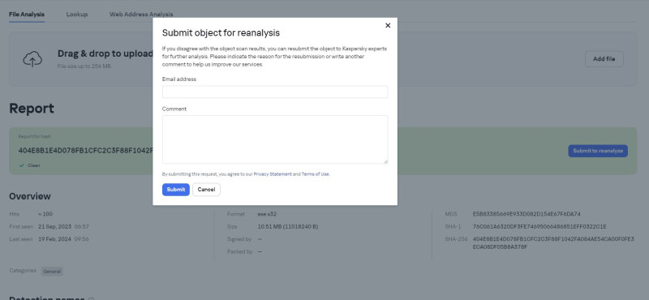This screenshot has width=649, height=300.
Task: Select the General category tag
Action: (52, 272)
